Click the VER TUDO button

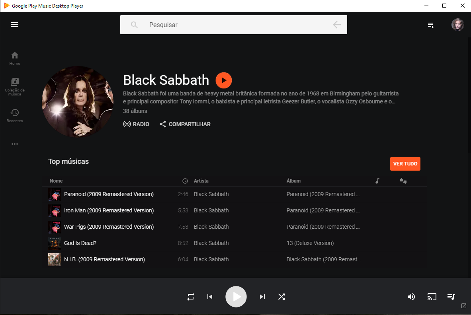point(405,163)
